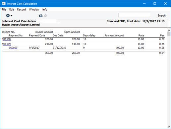Click the vertical scrollbar thumb
Viewport: 171px width, 129px height.
(x=169, y=34)
